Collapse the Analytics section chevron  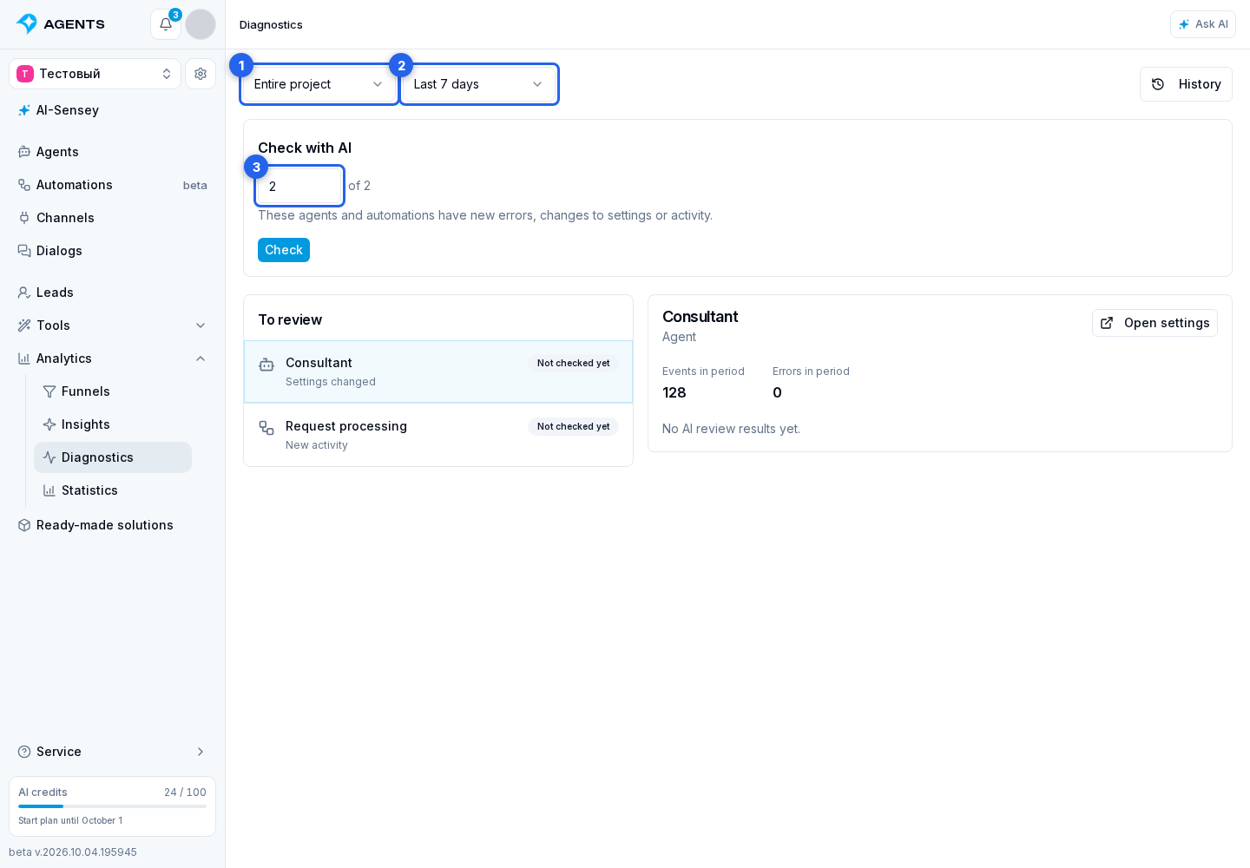(x=201, y=358)
